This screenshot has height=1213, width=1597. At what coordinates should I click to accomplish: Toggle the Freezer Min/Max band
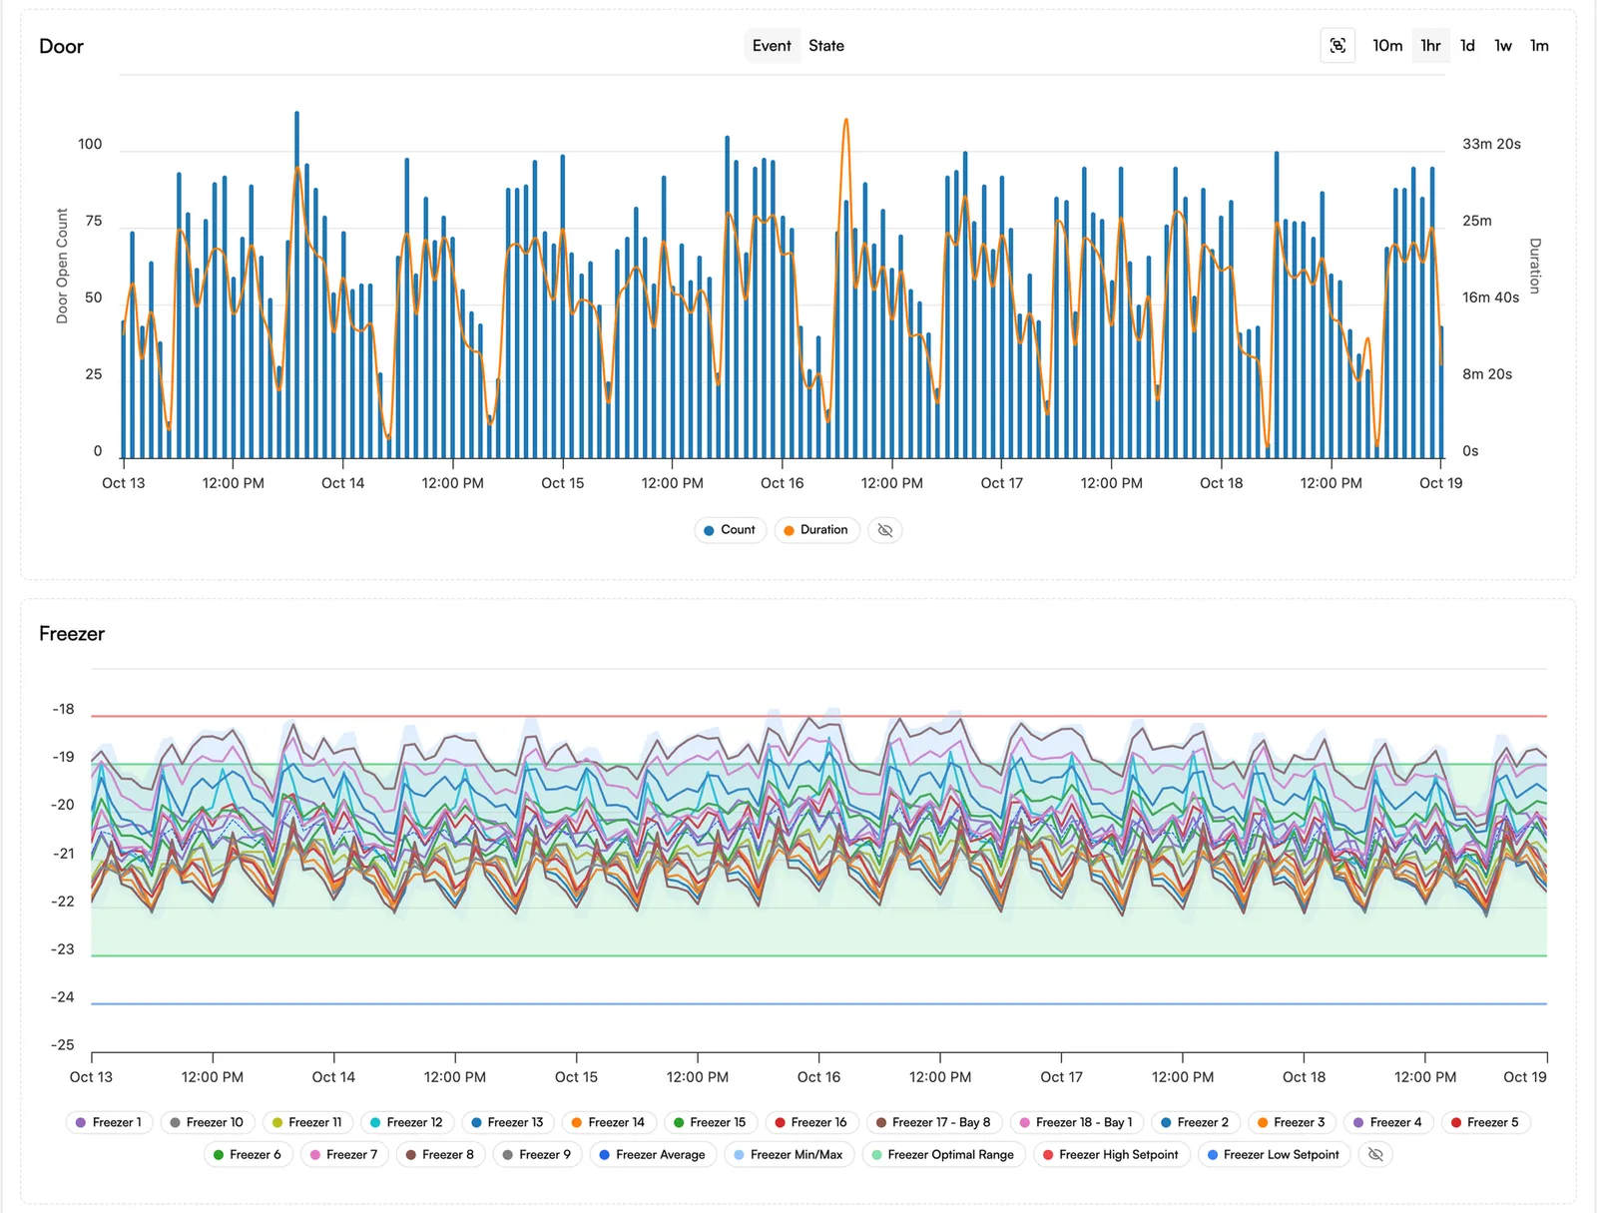pyautogui.click(x=789, y=1155)
